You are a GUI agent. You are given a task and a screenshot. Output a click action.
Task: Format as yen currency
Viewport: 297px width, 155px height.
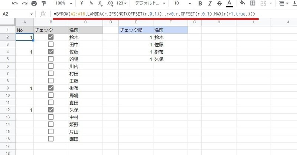pyautogui.click(x=82, y=3)
